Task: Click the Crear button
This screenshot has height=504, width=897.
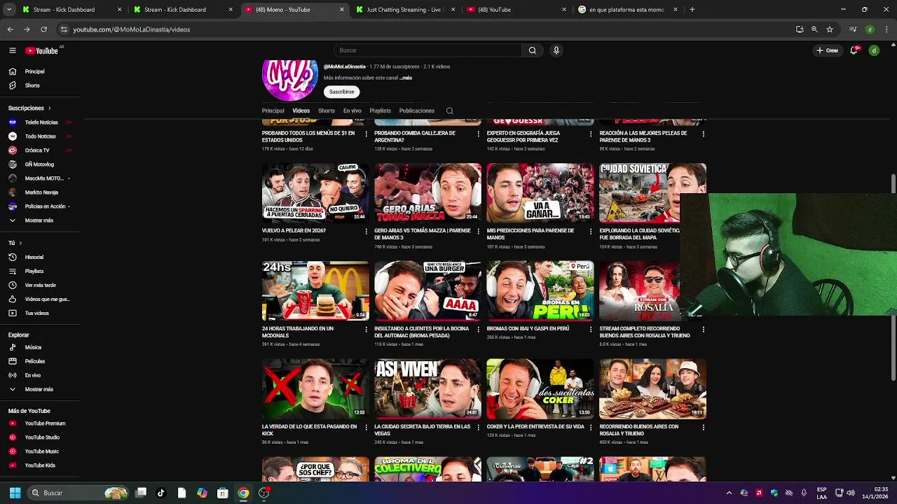Action: [828, 50]
